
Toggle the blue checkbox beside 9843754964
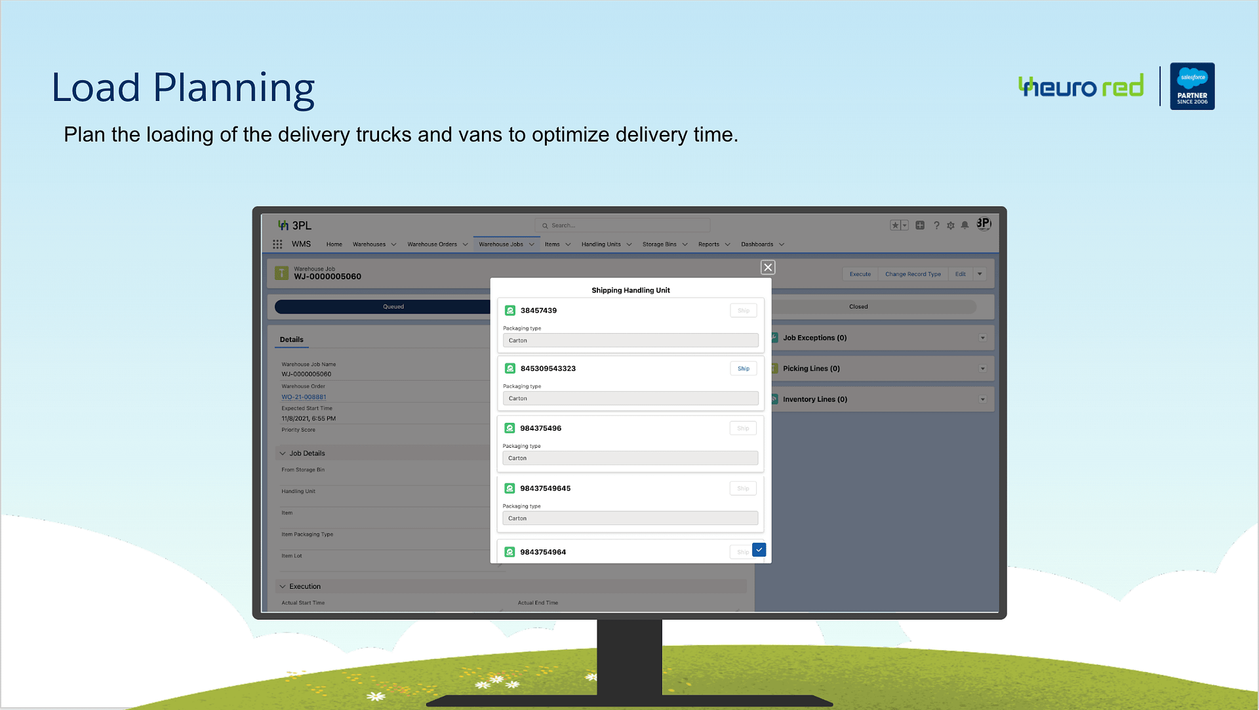pyautogui.click(x=759, y=549)
